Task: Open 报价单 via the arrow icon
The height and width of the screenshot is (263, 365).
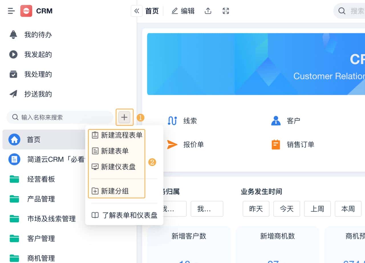Action: pyautogui.click(x=172, y=144)
